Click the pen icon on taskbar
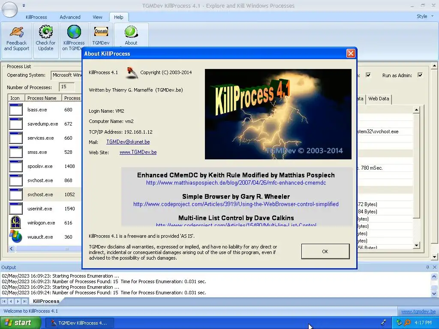The height and width of the screenshot is (329, 439). tap(384, 323)
